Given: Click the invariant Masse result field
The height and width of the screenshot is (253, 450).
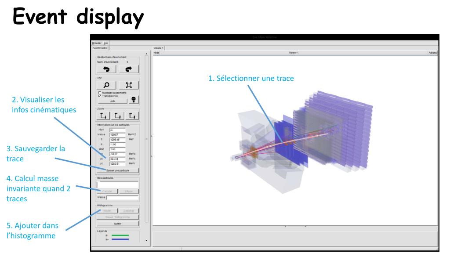Looking at the screenshot, I should click(123, 198).
